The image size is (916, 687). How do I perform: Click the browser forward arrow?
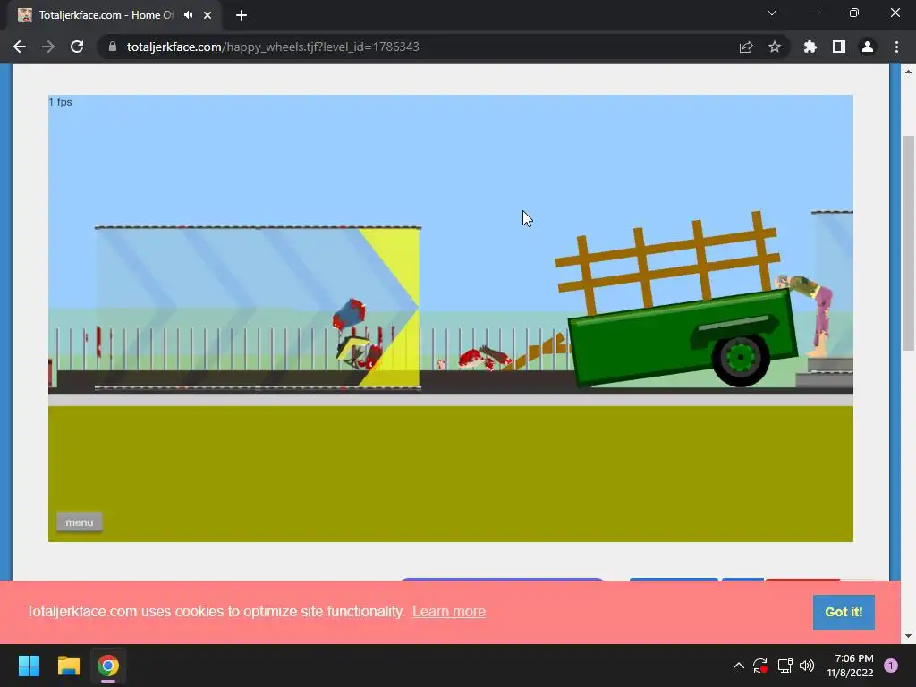(x=48, y=47)
